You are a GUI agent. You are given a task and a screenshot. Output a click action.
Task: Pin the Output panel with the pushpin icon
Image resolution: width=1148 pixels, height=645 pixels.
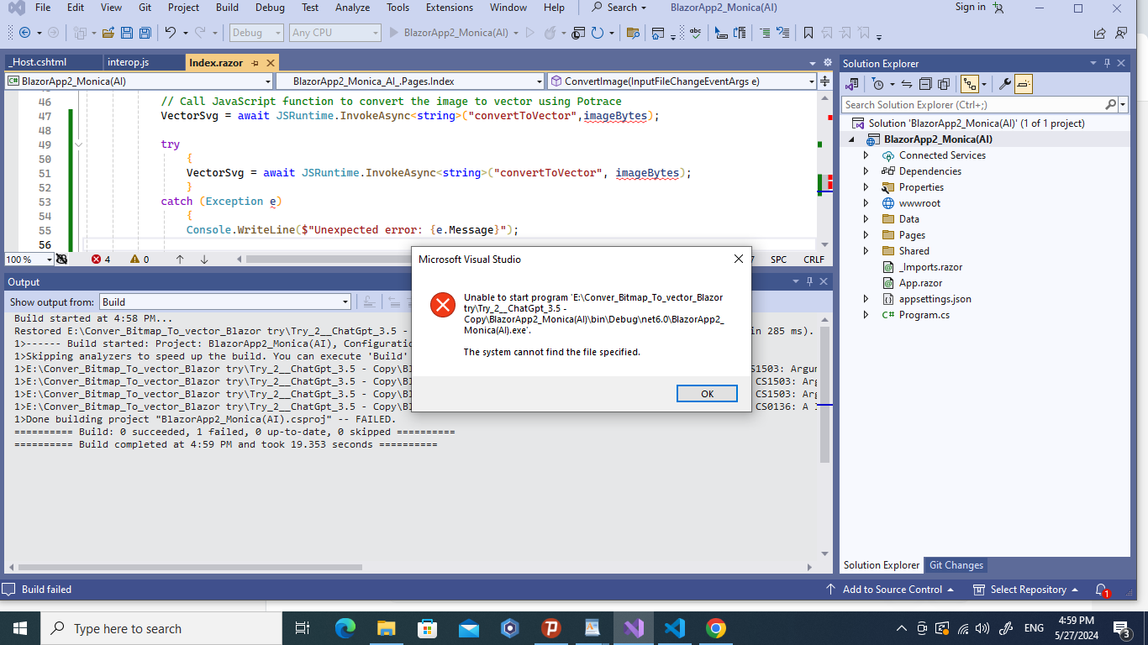[x=809, y=282]
